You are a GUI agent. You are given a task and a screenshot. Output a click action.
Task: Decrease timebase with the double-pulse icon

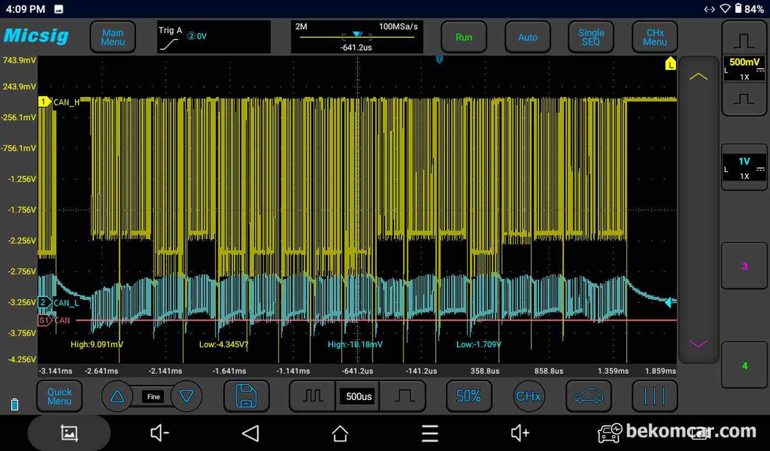pos(312,396)
